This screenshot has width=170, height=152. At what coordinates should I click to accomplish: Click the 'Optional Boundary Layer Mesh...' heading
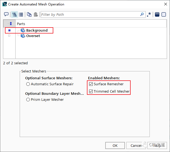tap(55, 93)
